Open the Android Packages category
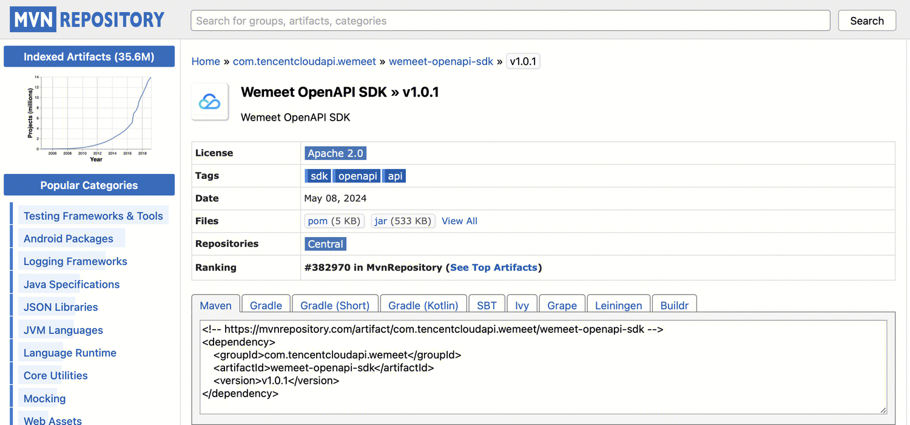The width and height of the screenshot is (910, 425). pyautogui.click(x=69, y=238)
